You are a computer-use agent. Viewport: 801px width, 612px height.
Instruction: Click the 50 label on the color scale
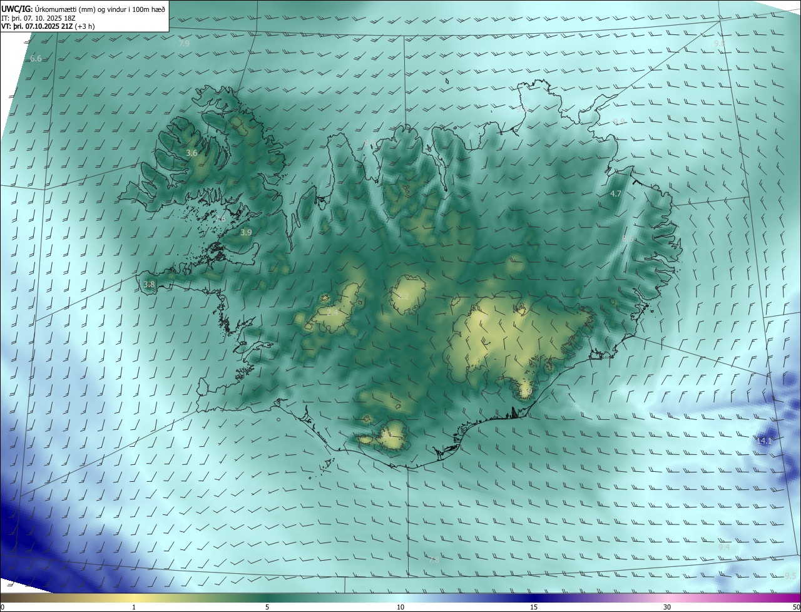[796, 607]
